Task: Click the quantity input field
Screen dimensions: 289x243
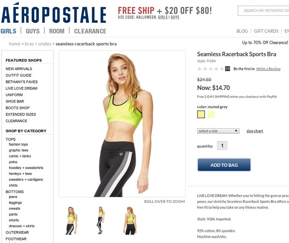Action: click(x=222, y=146)
